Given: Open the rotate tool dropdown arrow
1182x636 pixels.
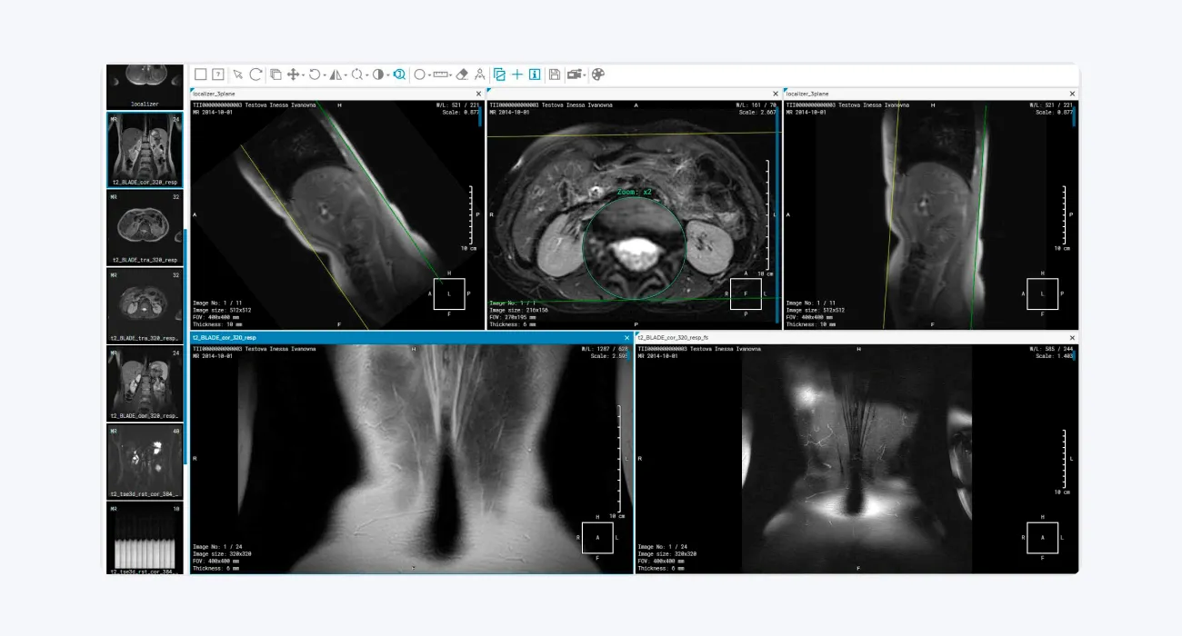Looking at the screenshot, I should click(x=323, y=75).
